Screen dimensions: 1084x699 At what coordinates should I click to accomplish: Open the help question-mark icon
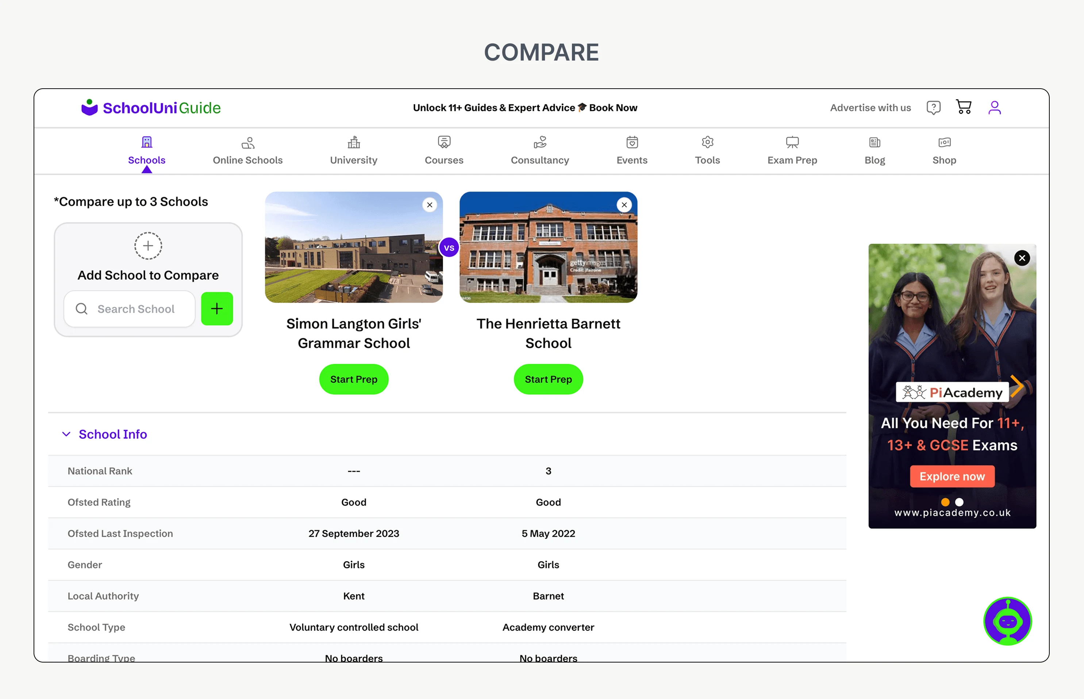(x=933, y=108)
